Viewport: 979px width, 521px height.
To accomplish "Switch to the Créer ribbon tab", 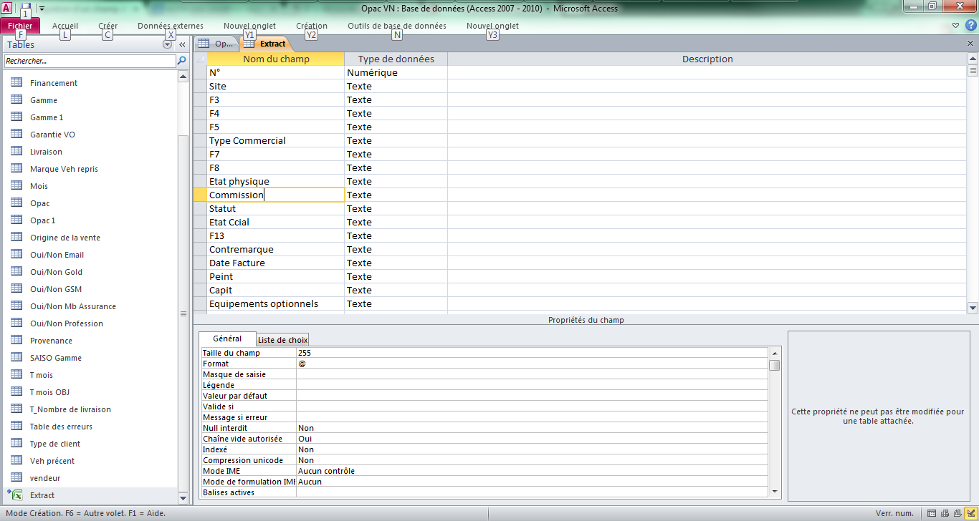I will [108, 26].
